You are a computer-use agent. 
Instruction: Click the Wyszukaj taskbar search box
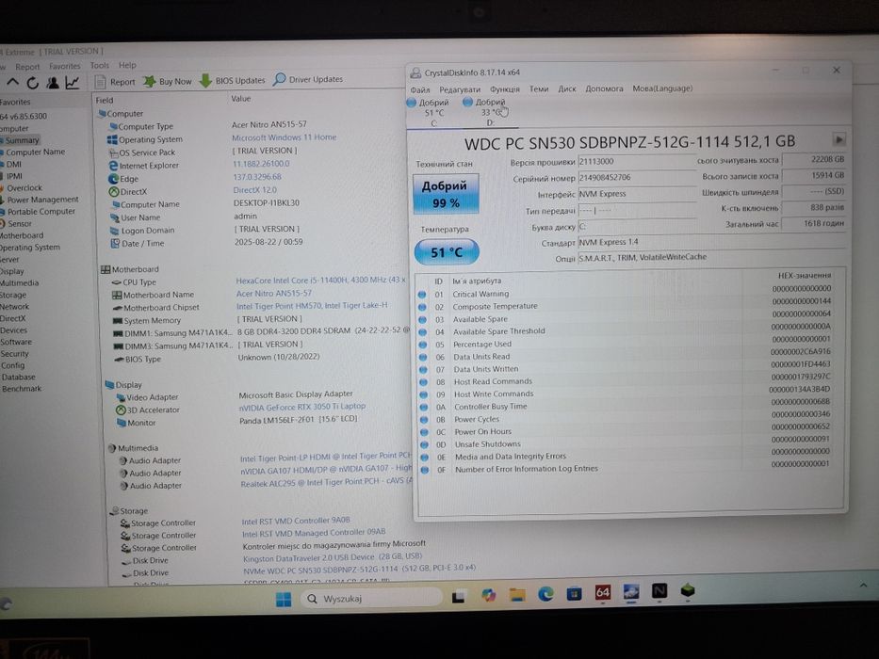pyautogui.click(x=372, y=599)
